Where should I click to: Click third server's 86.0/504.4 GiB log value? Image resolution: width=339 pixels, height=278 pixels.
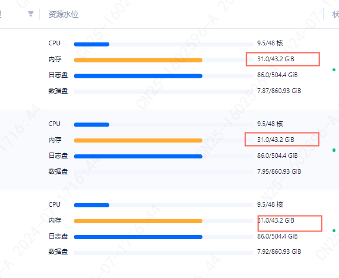(277, 236)
